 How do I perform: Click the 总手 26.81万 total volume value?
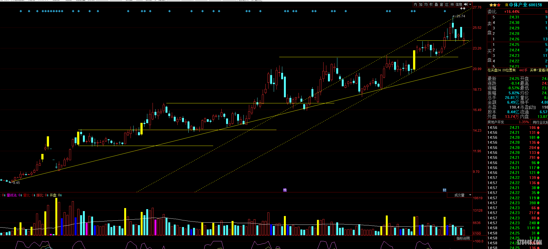[x=512, y=98]
